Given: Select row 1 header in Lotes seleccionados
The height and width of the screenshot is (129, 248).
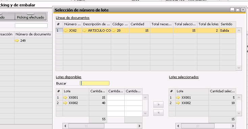Looking at the screenshot, I should (x=172, y=97).
